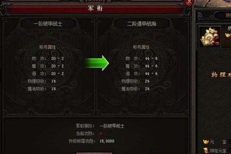Click 称号属性 heading in left panel
231x154 pixels.
(x=47, y=47)
